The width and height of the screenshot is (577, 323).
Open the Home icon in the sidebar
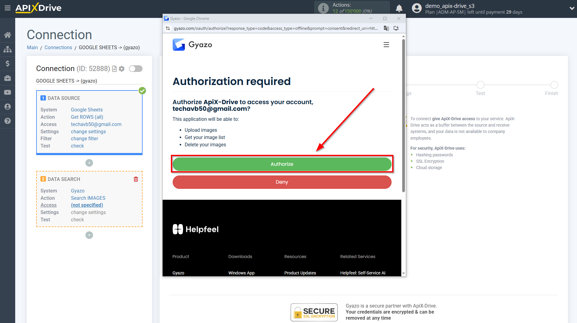(8, 35)
